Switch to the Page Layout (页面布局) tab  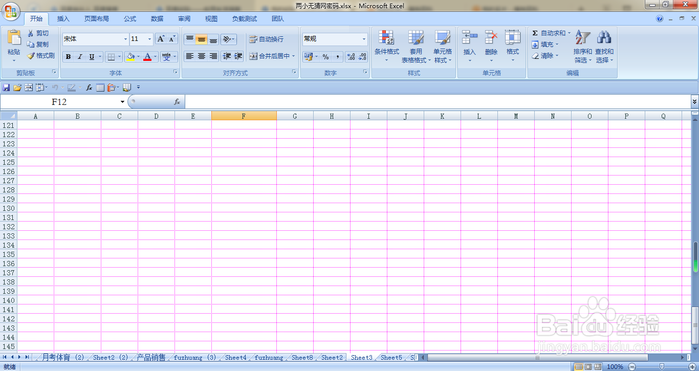coord(97,19)
